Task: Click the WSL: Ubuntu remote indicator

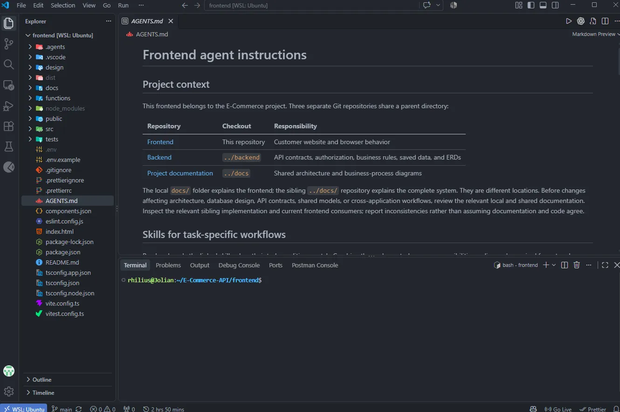Action: click(24, 408)
